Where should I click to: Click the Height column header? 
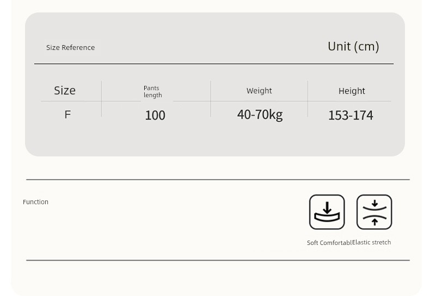click(352, 91)
